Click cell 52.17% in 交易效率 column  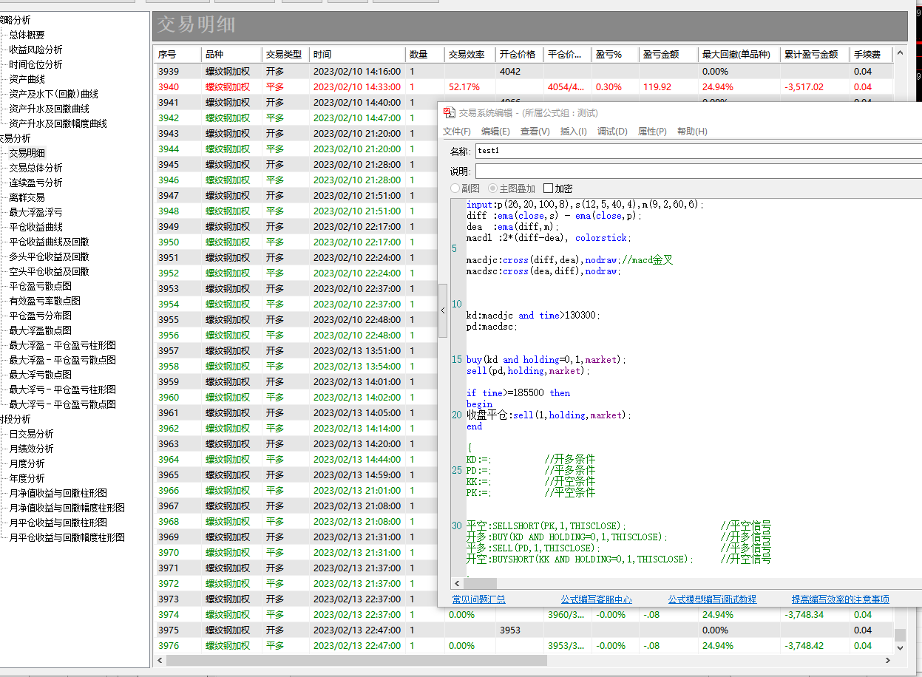[x=464, y=87]
